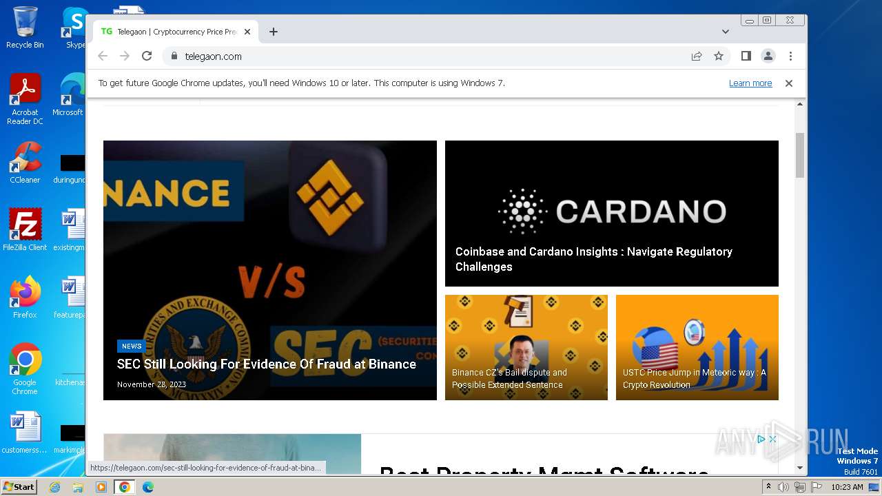Open the Recycle Bin desktop icon
This screenshot has height=496, width=882.
click(x=25, y=28)
